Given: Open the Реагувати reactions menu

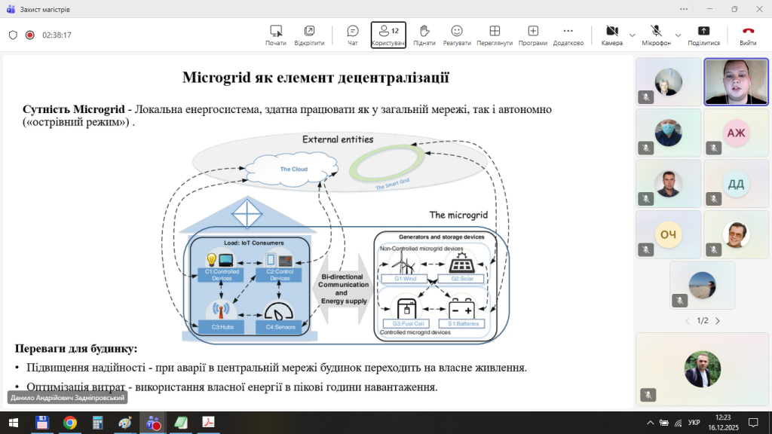Looking at the screenshot, I should click(457, 35).
